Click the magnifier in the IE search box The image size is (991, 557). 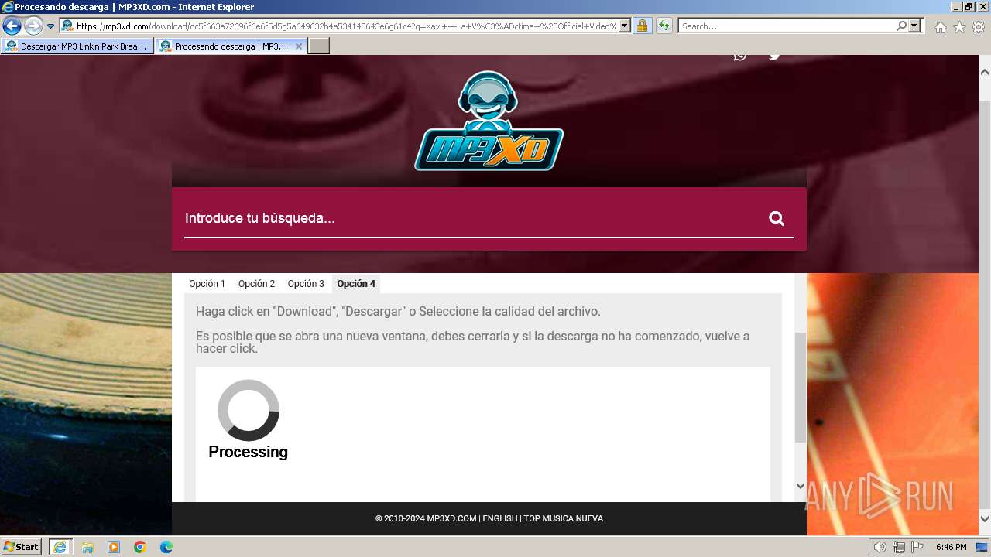click(901, 26)
